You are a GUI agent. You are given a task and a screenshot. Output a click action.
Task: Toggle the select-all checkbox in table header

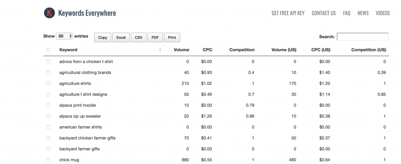48,50
